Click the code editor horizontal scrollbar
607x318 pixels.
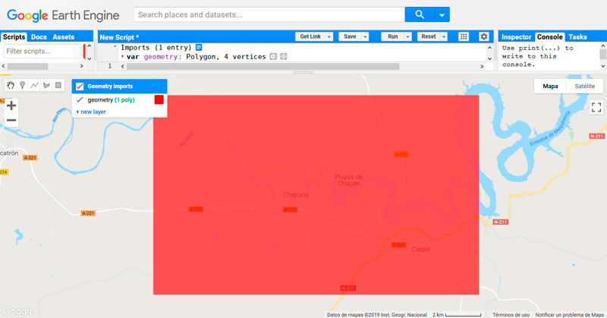tap(263, 67)
